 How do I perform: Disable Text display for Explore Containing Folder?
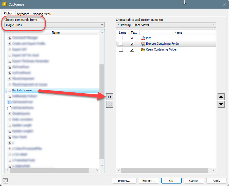[x=132, y=44]
